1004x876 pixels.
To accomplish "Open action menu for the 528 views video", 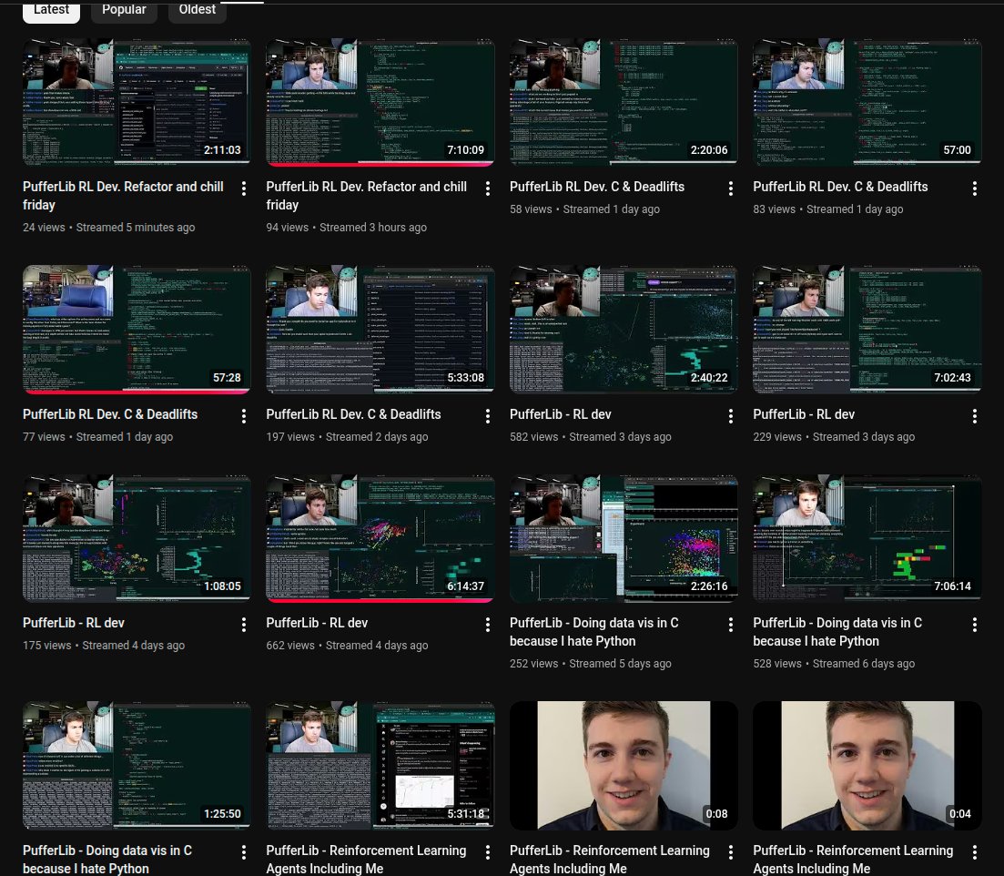I will click(x=975, y=625).
